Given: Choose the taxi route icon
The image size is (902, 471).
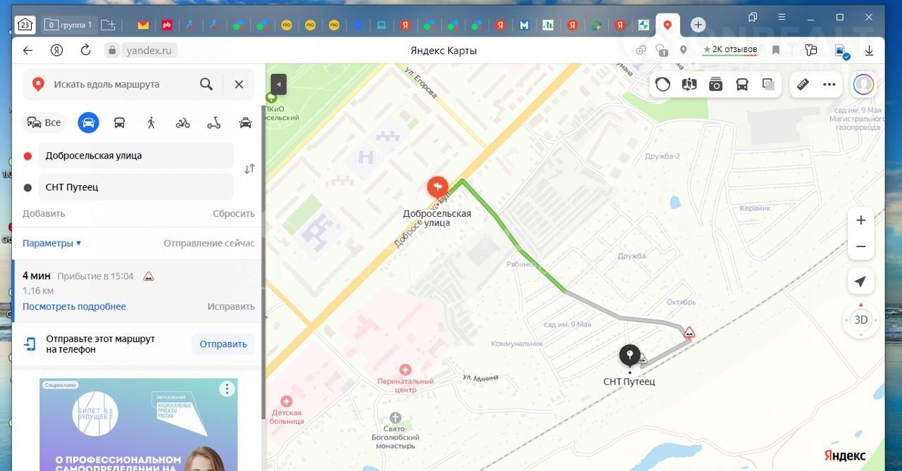Looking at the screenshot, I should tap(245, 123).
